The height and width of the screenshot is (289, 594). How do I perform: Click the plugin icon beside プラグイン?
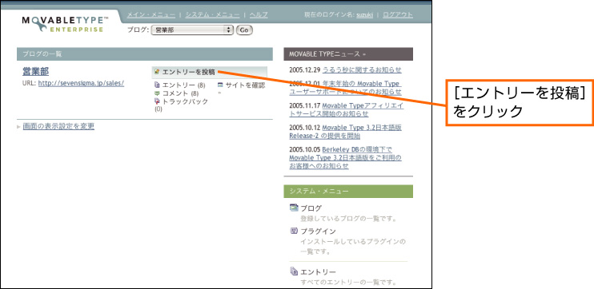[x=294, y=231]
